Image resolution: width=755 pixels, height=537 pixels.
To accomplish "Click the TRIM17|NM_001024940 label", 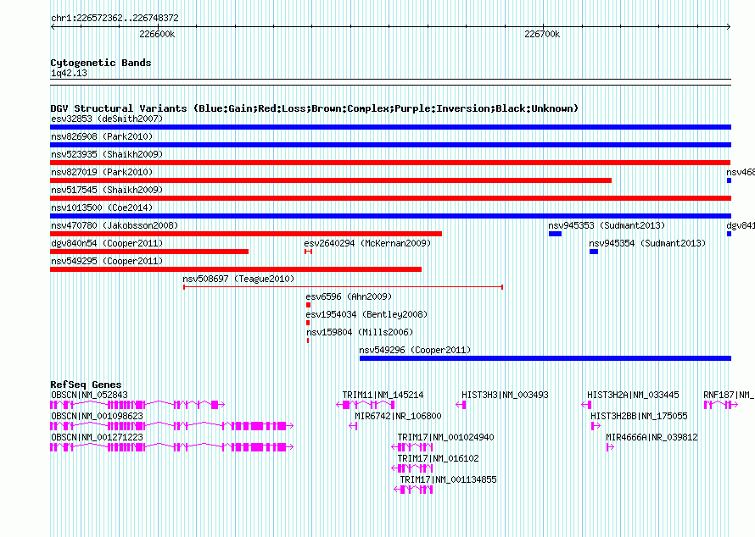I will (x=446, y=437).
